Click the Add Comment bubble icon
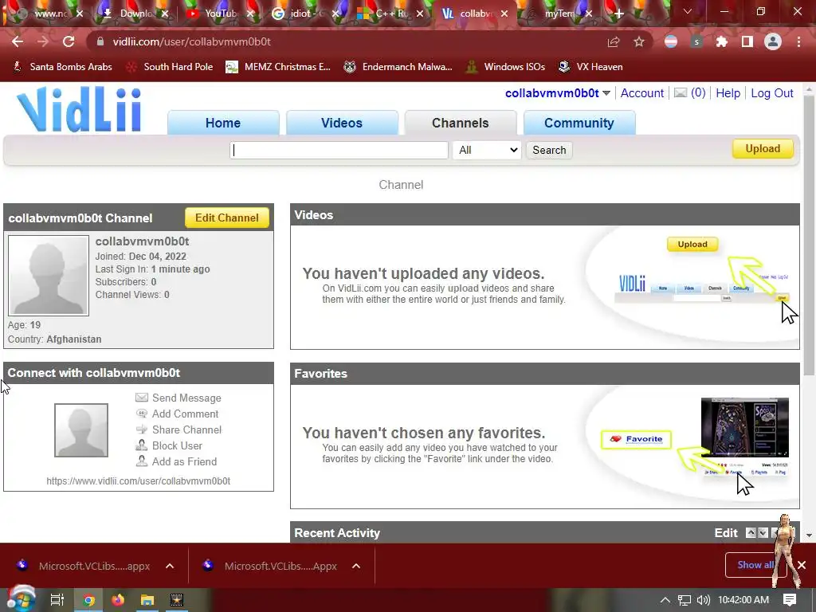 pyautogui.click(x=141, y=414)
